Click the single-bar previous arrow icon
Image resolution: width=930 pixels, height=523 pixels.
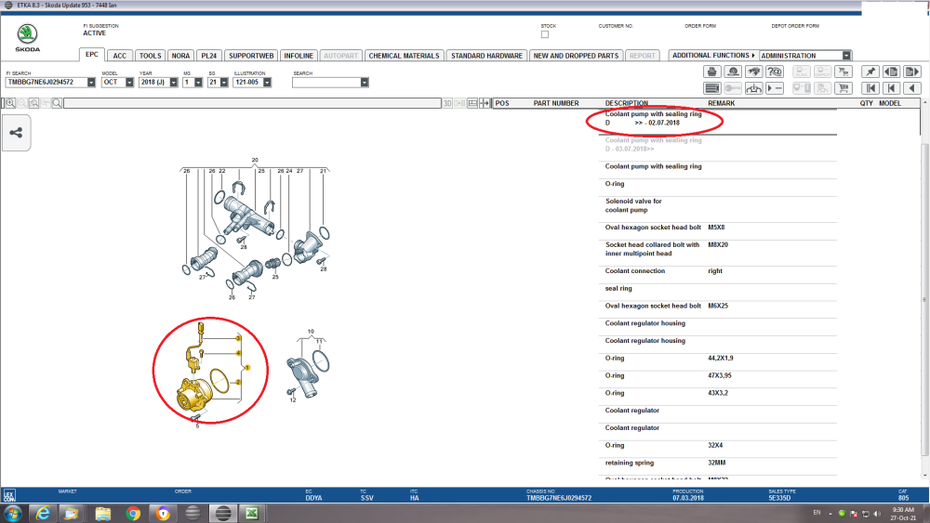(x=891, y=88)
